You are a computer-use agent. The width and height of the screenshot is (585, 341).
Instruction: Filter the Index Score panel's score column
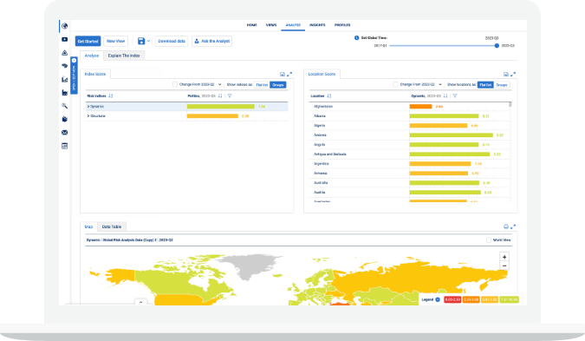[230, 96]
